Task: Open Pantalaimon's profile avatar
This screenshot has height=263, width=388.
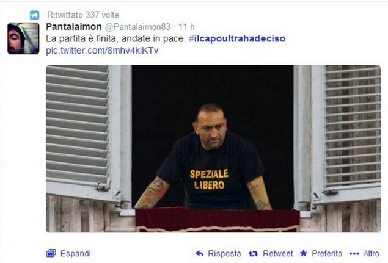Action: (x=23, y=38)
